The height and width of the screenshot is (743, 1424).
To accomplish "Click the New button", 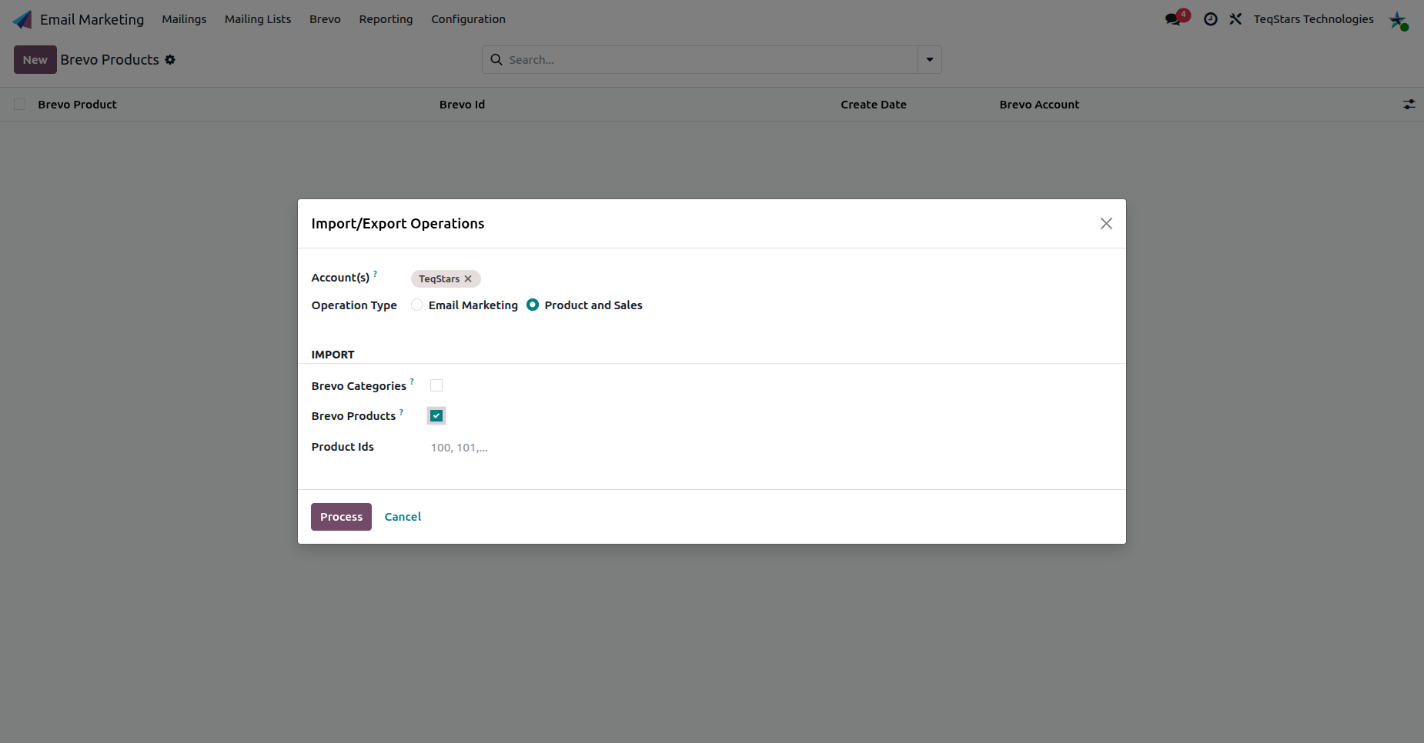I will tap(35, 59).
